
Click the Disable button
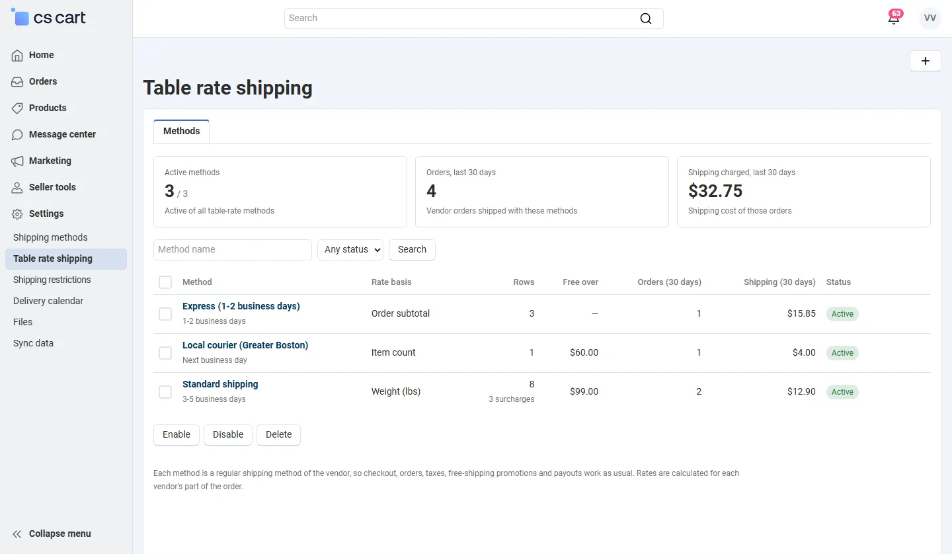[228, 435]
